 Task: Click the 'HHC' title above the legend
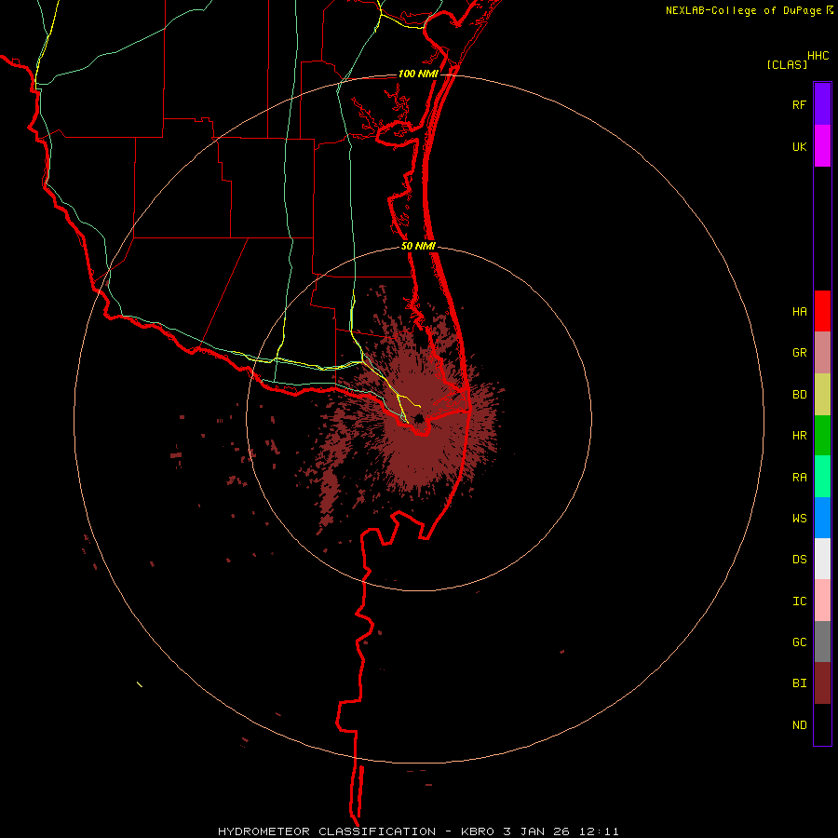pos(818,56)
